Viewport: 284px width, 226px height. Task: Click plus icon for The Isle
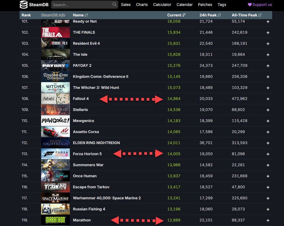click(268, 55)
